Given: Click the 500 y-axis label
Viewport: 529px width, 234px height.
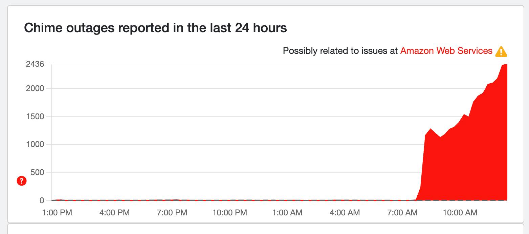Looking at the screenshot, I should point(37,172).
